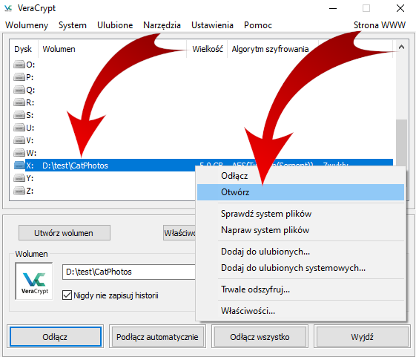Close the VeraCrypt window
This screenshot has height=357, width=416.
pos(400,8)
